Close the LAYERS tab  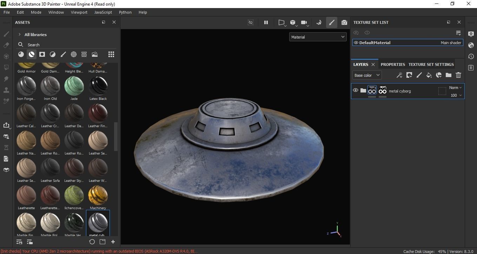coord(373,64)
